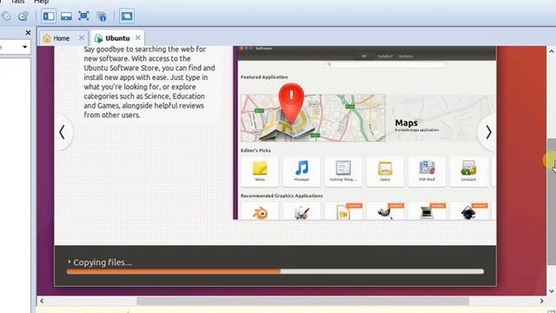Select the Updates tab in Software window

pos(406,56)
